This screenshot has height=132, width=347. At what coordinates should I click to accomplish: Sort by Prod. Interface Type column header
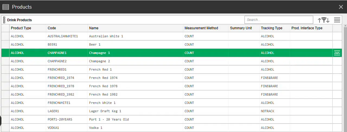[x=311, y=28]
